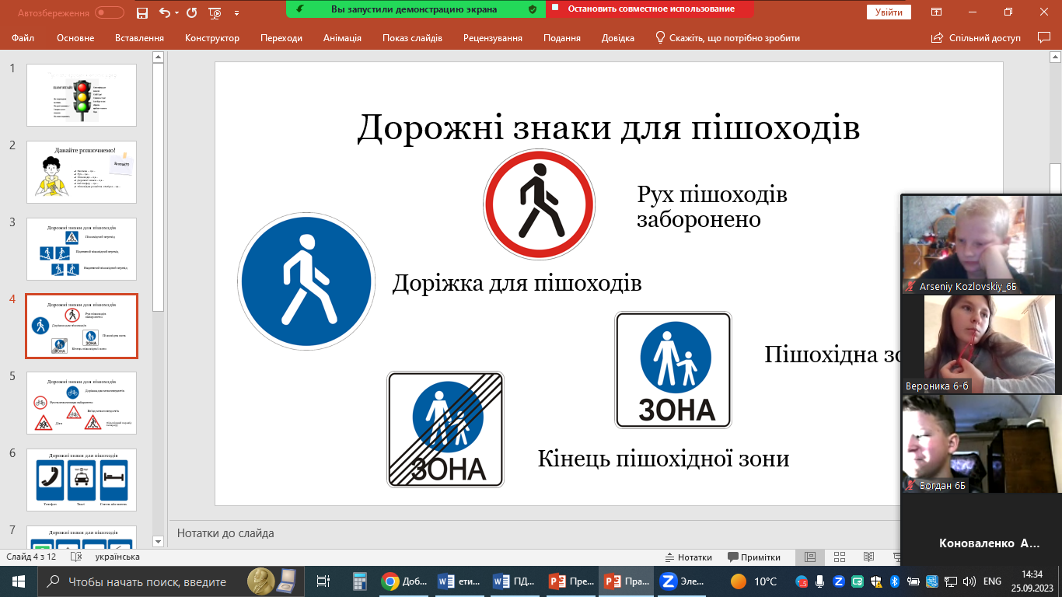Switch to Reading view icon in status bar

coord(868,557)
